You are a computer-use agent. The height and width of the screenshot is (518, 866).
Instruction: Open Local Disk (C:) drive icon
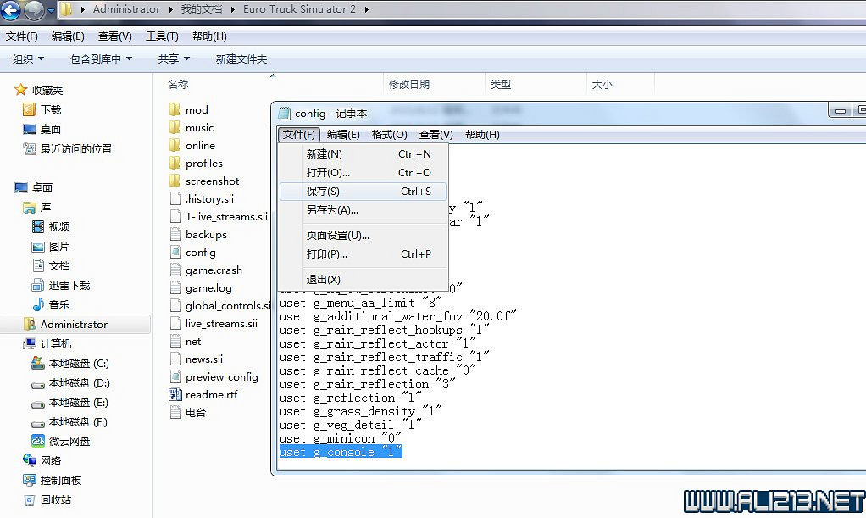click(38, 364)
